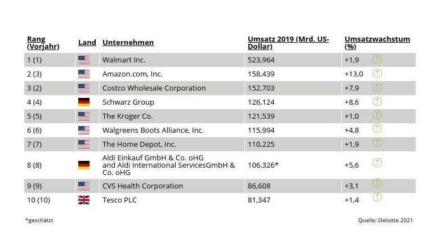Click The Home Depot revenue value 110,225
This screenshot has width=437, height=247.
coord(261,144)
